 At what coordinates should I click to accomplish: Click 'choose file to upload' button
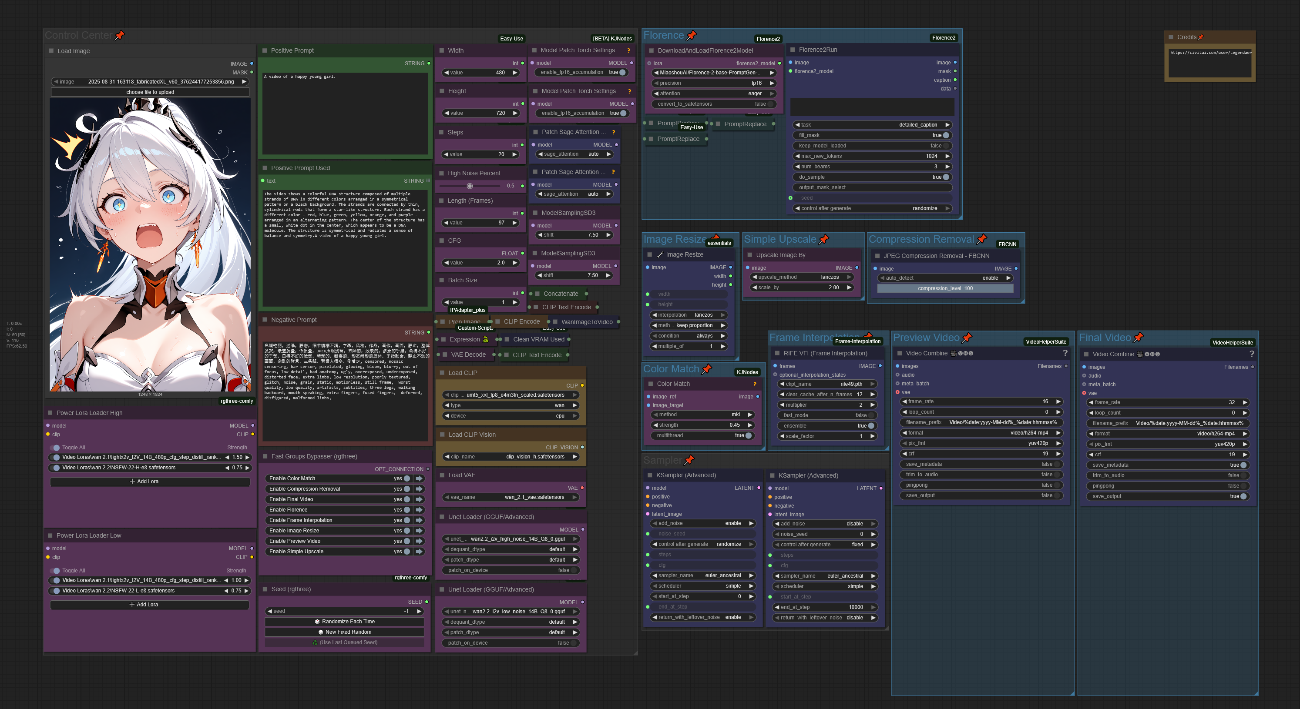click(150, 92)
